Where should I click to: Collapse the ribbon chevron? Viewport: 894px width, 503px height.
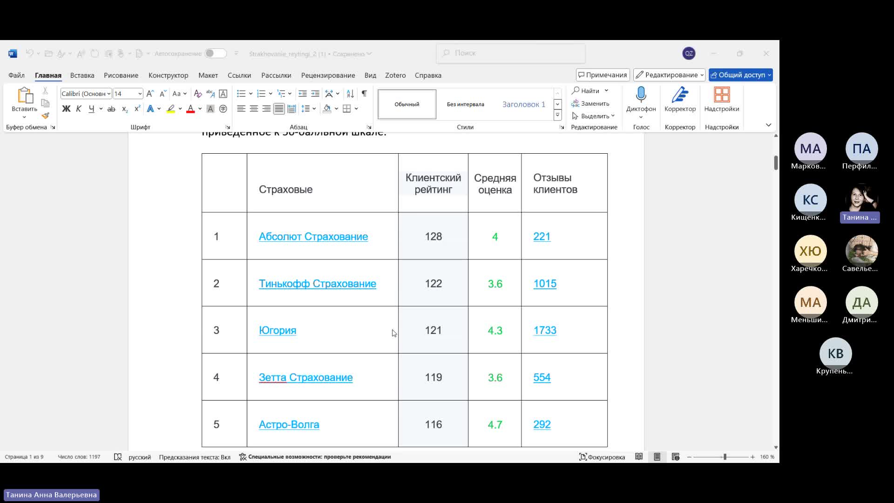click(768, 125)
